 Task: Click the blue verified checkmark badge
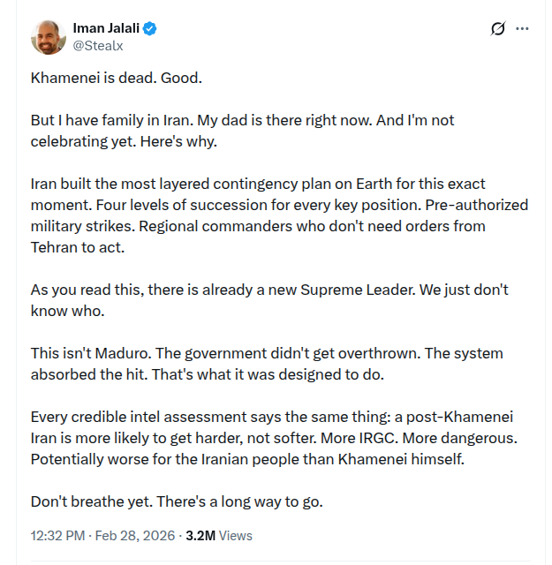[x=151, y=28]
